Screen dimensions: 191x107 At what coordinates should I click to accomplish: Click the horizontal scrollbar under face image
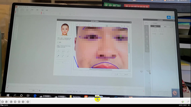click(x=101, y=70)
